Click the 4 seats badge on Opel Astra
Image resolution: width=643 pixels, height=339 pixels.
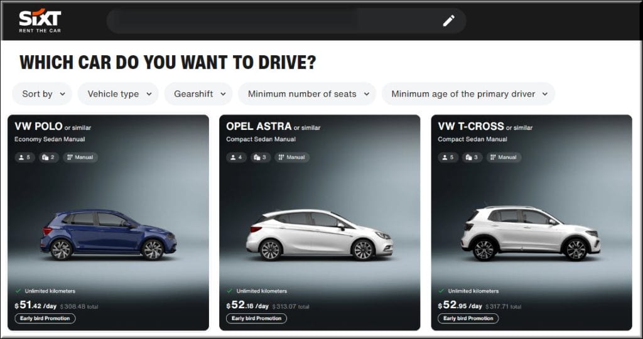[x=237, y=157]
